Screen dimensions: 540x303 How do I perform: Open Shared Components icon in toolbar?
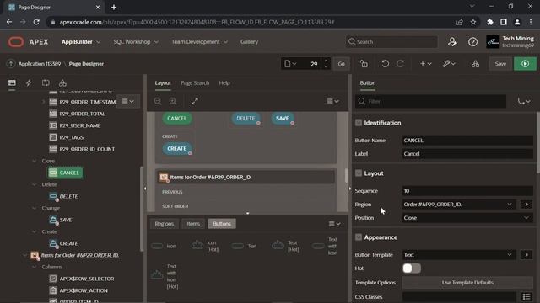(x=475, y=64)
